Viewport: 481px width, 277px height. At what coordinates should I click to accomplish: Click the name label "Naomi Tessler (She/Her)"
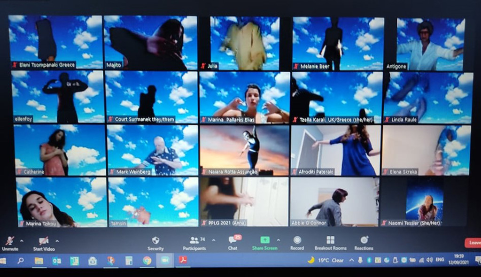[x=414, y=223]
